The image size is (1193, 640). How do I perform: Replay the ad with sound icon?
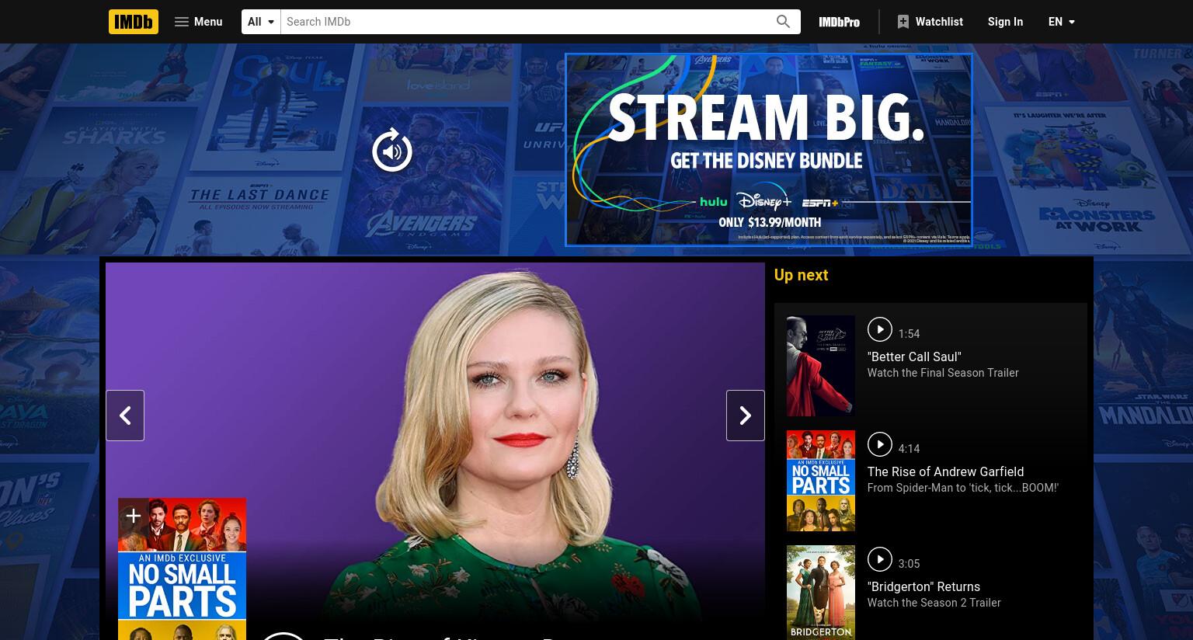pos(392,151)
